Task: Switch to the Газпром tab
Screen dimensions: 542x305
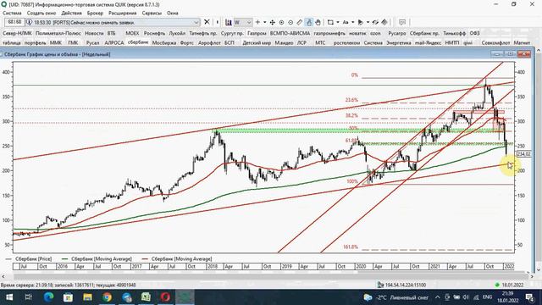Action: click(257, 34)
